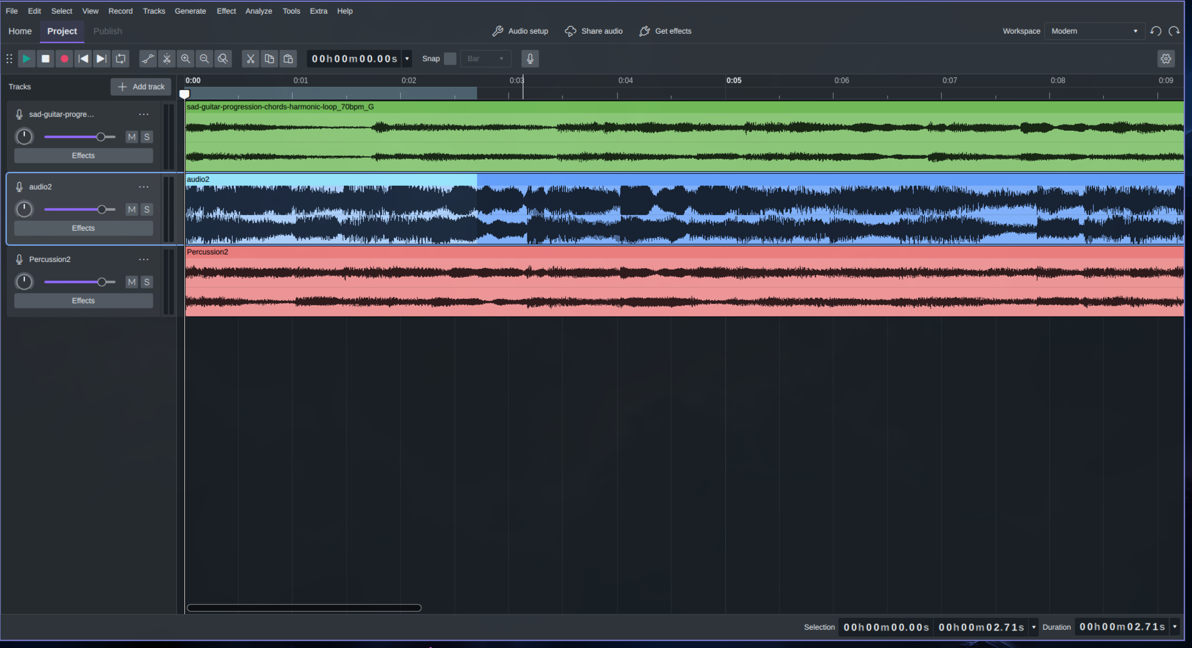Open Effects for audio2 track
This screenshot has height=648, width=1192.
tap(83, 228)
